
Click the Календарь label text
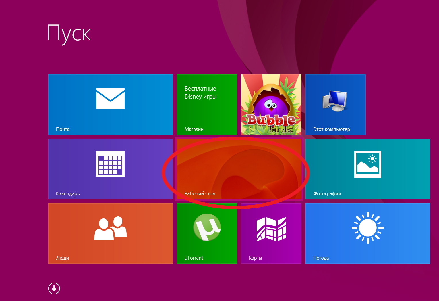(x=68, y=194)
